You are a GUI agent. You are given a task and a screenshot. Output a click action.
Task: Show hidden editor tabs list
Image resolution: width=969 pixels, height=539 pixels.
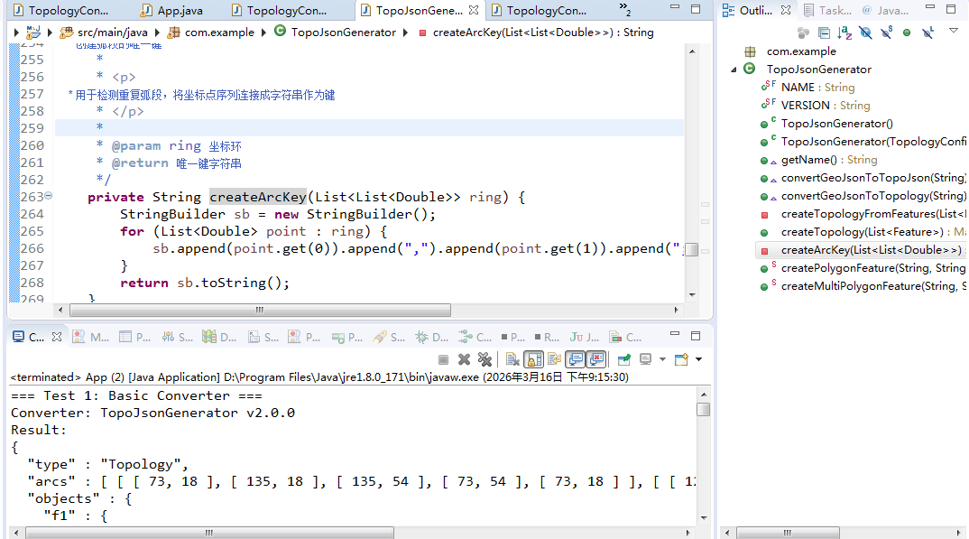624,9
